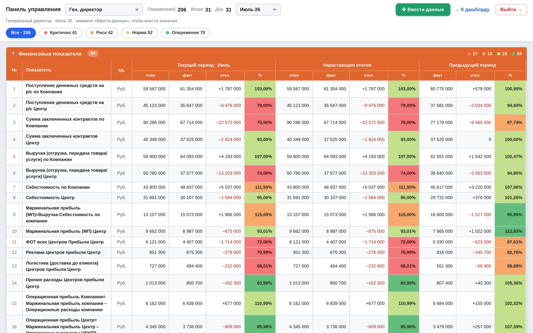
Task: Open the Ген. директор role dropdown
Action: pyautogui.click(x=104, y=10)
